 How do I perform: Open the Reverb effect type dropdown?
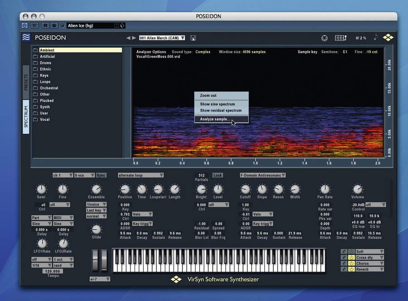click(x=370, y=270)
